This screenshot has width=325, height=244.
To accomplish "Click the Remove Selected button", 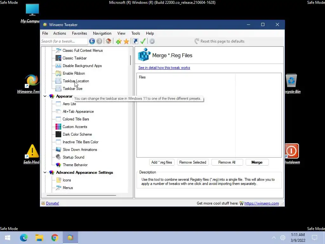I will pyautogui.click(x=193, y=162).
